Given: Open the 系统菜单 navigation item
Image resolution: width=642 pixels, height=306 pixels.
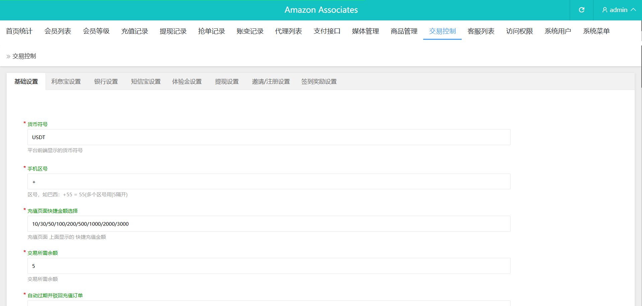Looking at the screenshot, I should [x=596, y=31].
